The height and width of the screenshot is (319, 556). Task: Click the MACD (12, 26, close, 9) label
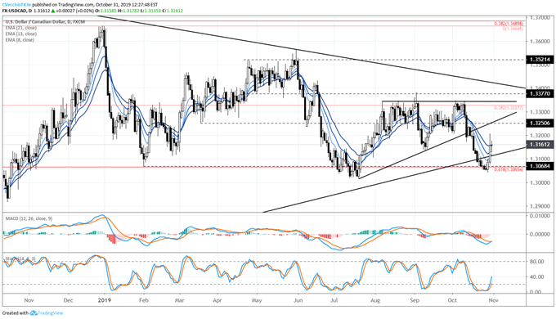click(x=29, y=218)
